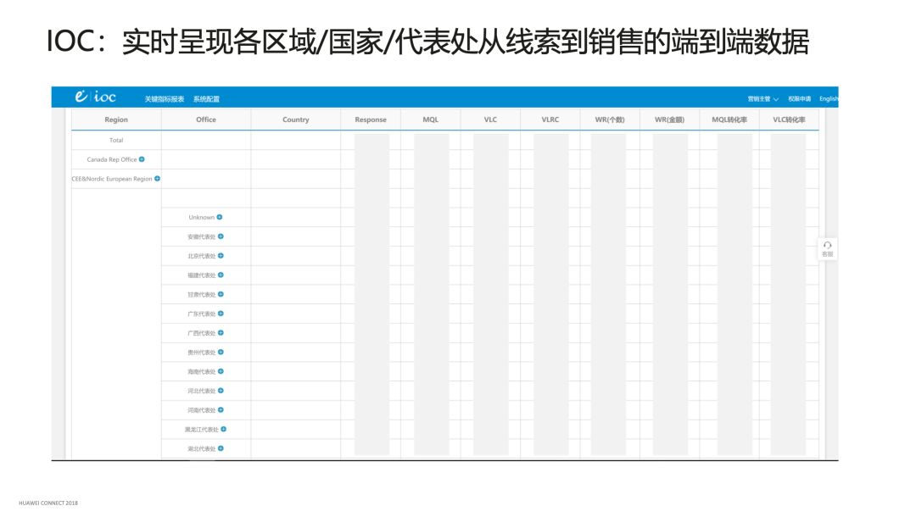
Task: Open the 系统配置 menu
Action: tap(206, 99)
